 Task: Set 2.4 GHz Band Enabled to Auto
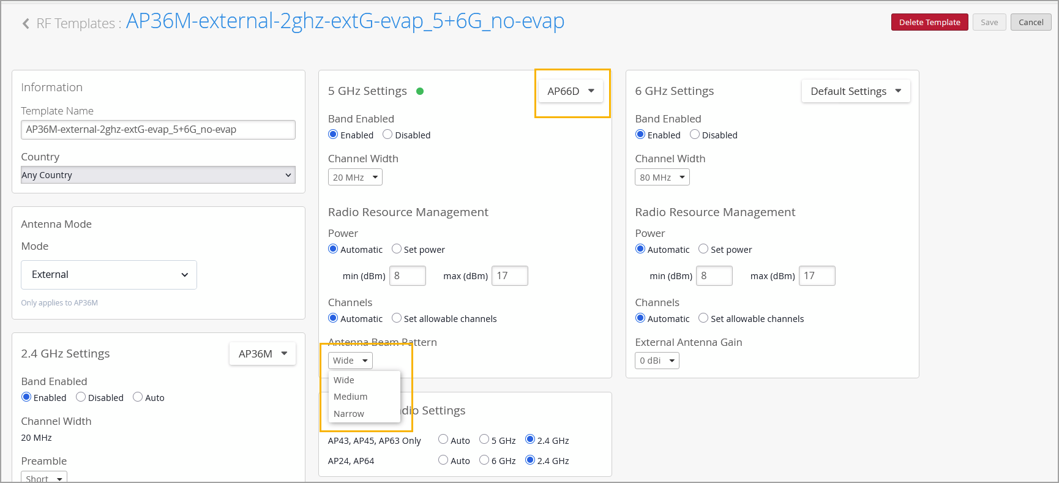click(138, 397)
